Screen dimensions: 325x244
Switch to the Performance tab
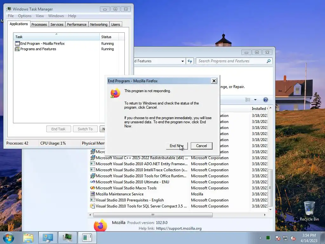pyautogui.click(x=77, y=24)
